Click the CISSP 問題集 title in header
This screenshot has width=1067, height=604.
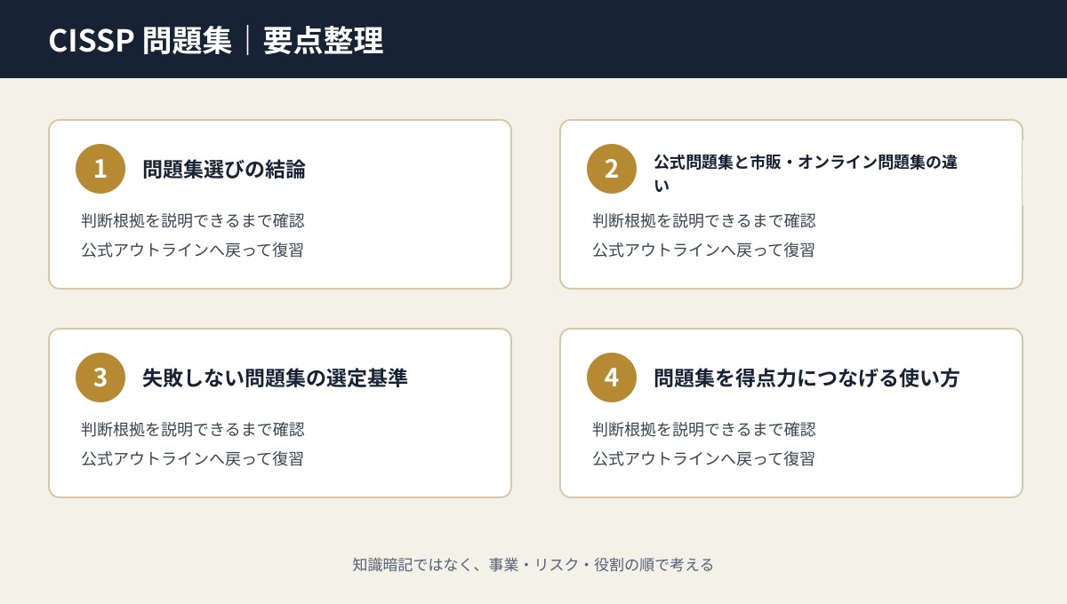click(140, 40)
